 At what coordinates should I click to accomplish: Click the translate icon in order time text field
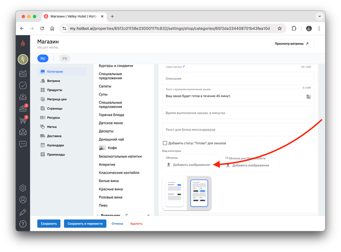pos(308,97)
